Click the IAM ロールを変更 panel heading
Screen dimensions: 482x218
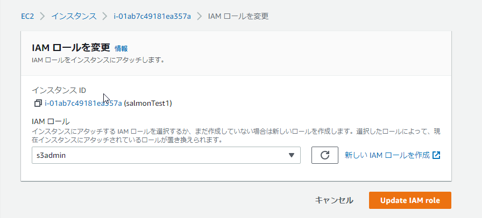click(71, 48)
